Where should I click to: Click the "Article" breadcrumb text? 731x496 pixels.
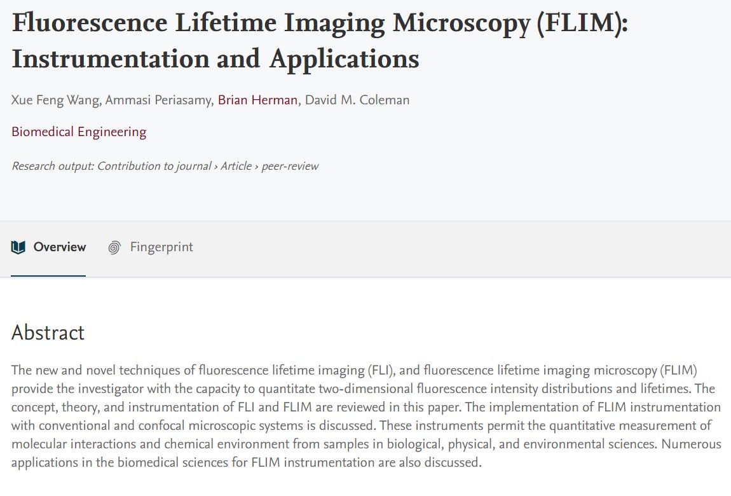pos(236,167)
